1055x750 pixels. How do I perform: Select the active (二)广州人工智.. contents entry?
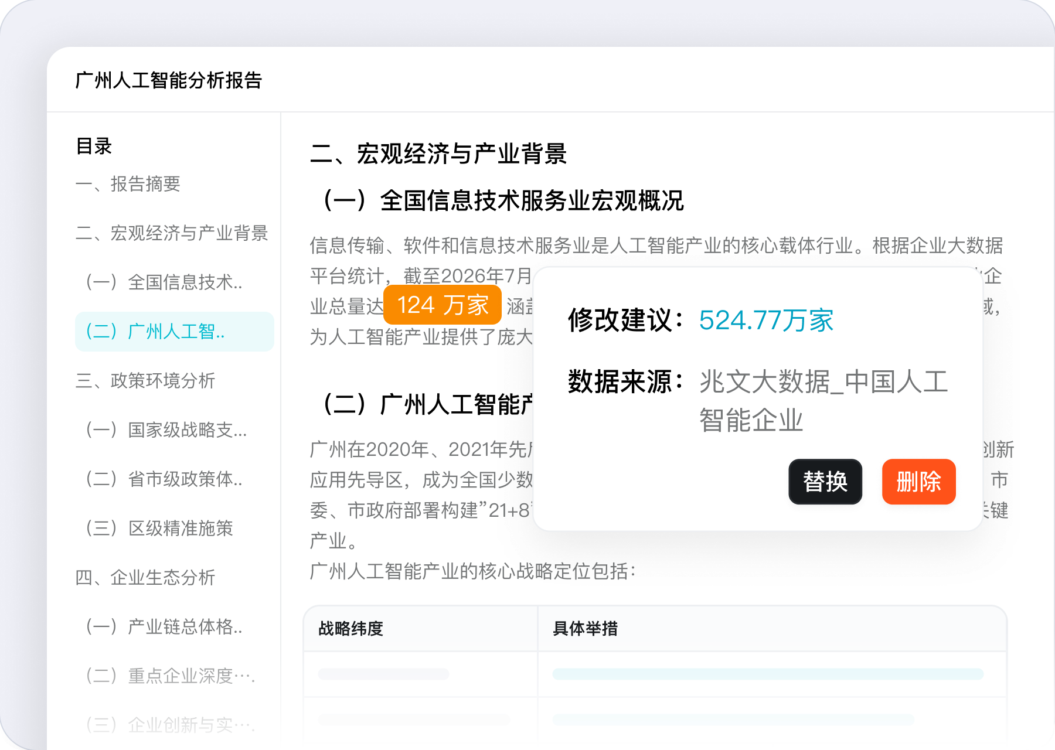click(175, 332)
